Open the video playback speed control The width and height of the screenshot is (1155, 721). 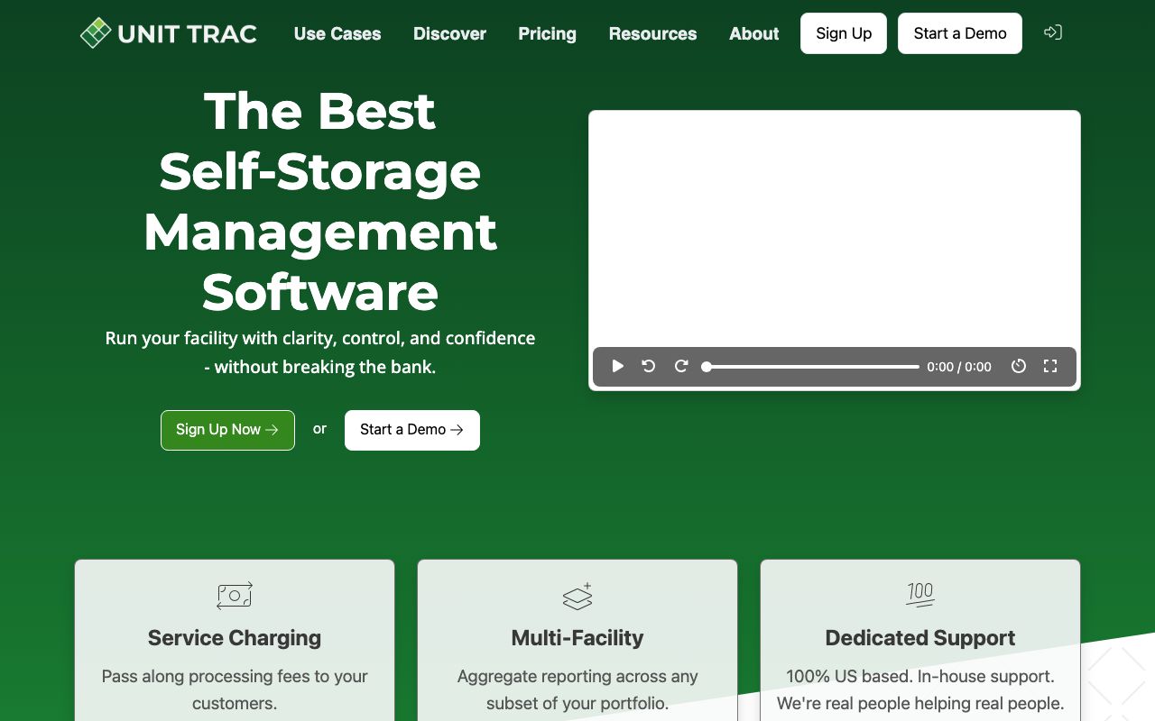[x=1019, y=366]
